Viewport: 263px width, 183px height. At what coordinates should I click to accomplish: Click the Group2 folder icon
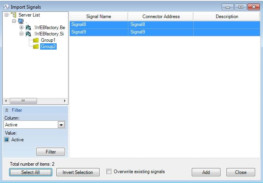point(36,46)
